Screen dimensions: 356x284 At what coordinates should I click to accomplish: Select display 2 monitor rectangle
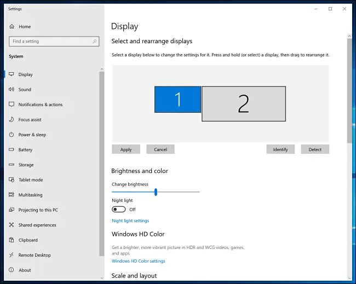point(244,103)
